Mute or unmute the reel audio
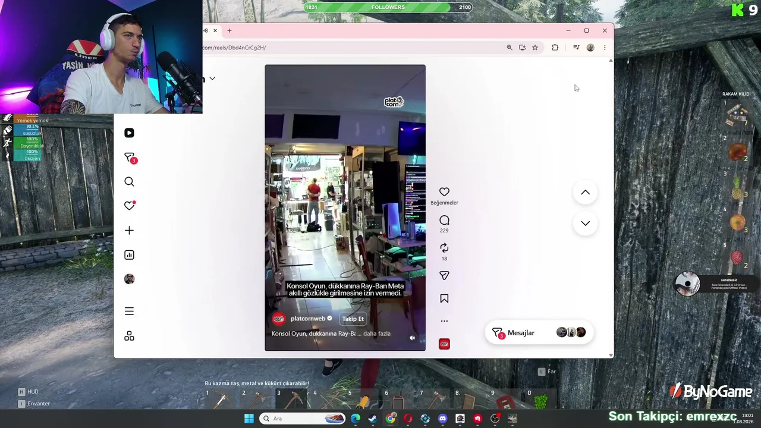Image resolution: width=761 pixels, height=428 pixels. pos(413,338)
